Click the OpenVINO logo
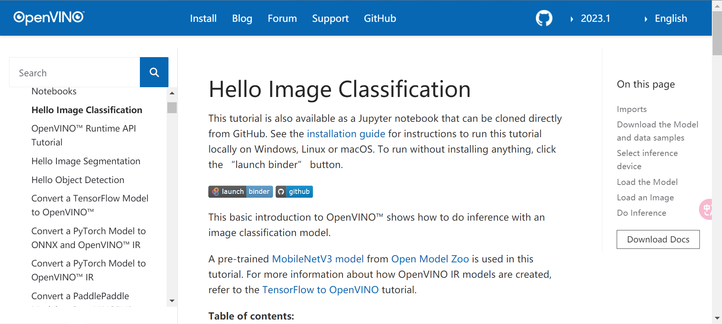 coord(49,18)
